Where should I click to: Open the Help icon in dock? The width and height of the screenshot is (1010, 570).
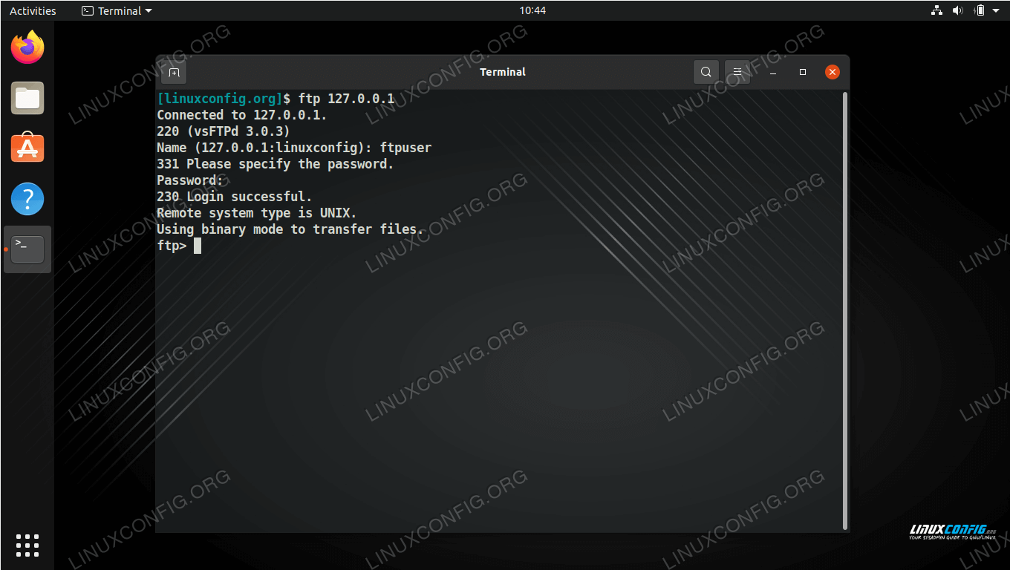click(27, 199)
